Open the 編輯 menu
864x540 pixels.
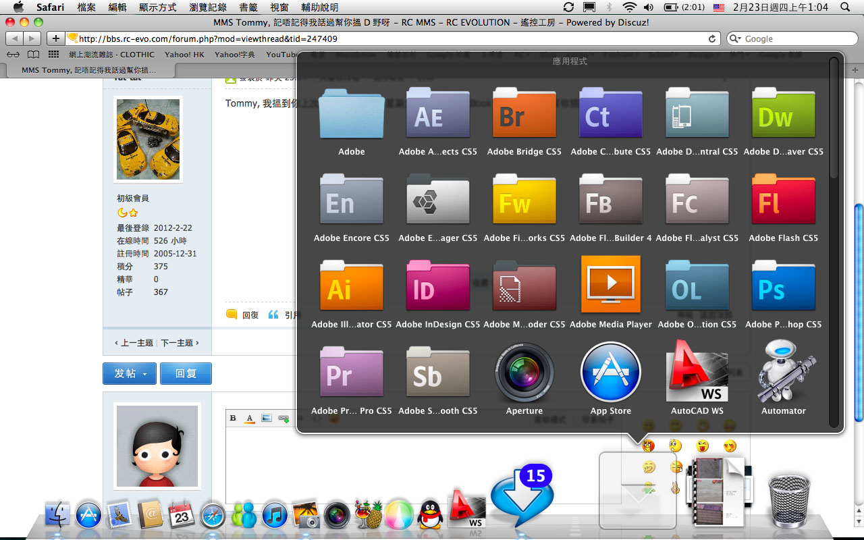[x=117, y=7]
